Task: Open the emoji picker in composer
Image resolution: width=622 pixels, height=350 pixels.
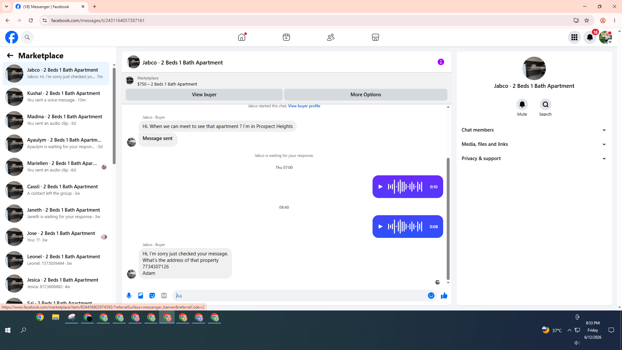Action: tap(431, 296)
